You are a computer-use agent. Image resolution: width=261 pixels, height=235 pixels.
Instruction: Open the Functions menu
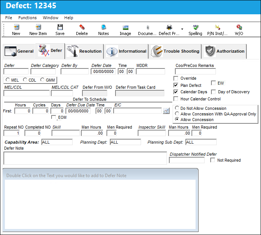[x=27, y=18]
